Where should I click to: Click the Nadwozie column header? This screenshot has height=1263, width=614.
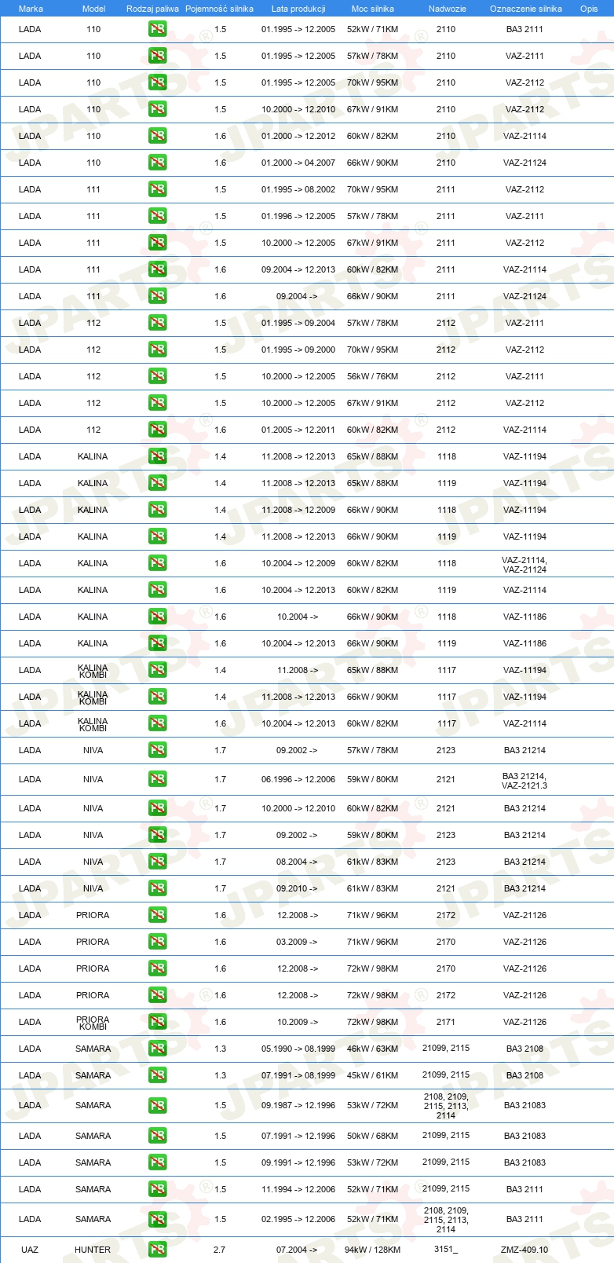pyautogui.click(x=448, y=9)
